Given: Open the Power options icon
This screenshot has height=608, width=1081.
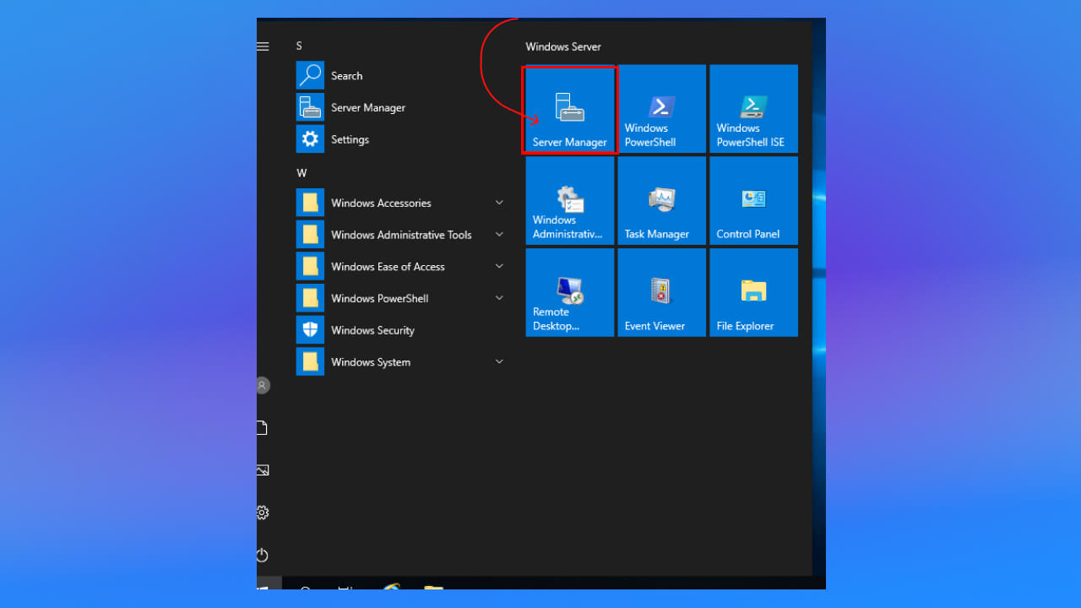Looking at the screenshot, I should 263,555.
